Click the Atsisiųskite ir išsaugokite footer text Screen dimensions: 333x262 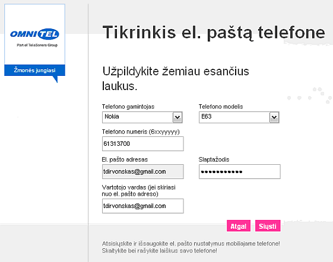191,247
